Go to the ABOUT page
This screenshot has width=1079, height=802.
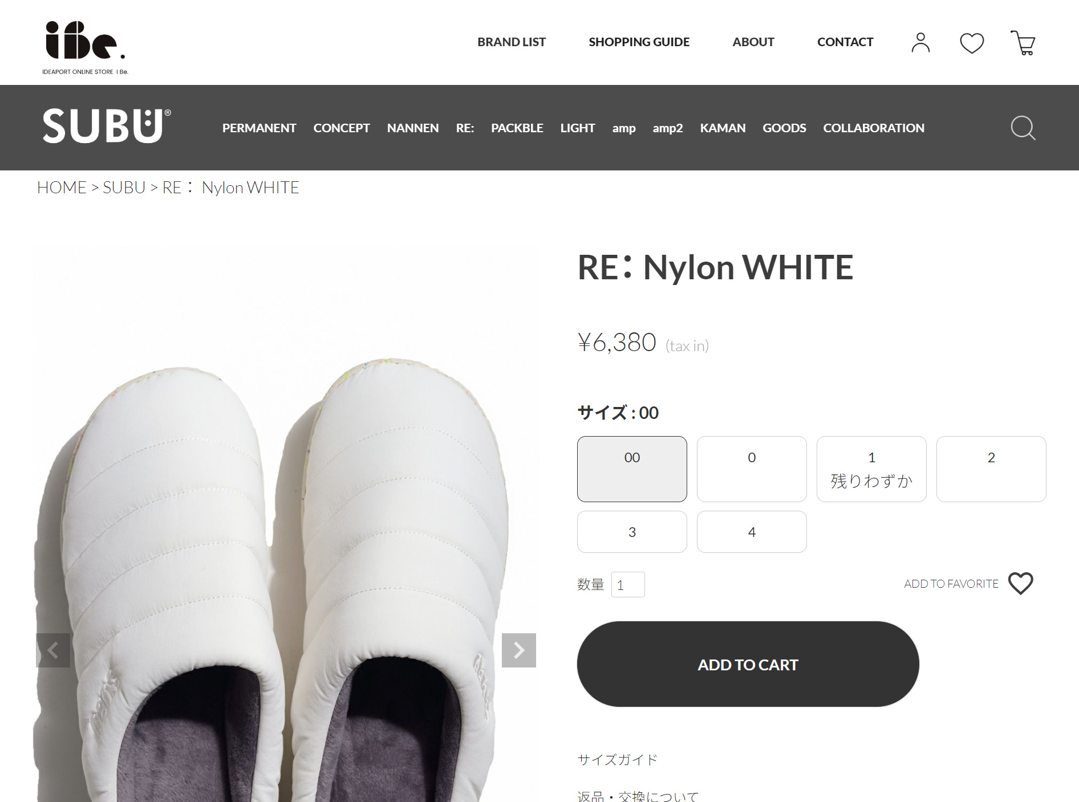pos(753,42)
